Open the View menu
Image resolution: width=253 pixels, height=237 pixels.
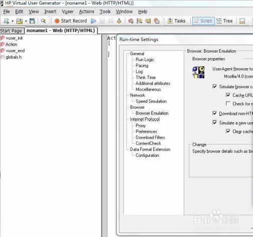click(x=34, y=12)
